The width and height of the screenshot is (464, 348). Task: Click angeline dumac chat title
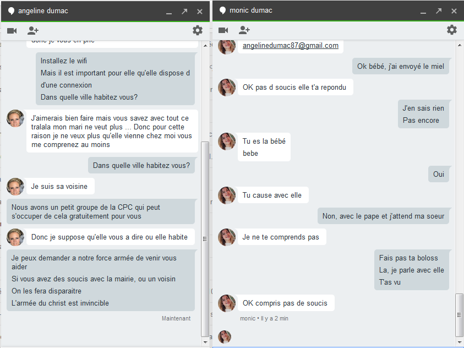43,11
